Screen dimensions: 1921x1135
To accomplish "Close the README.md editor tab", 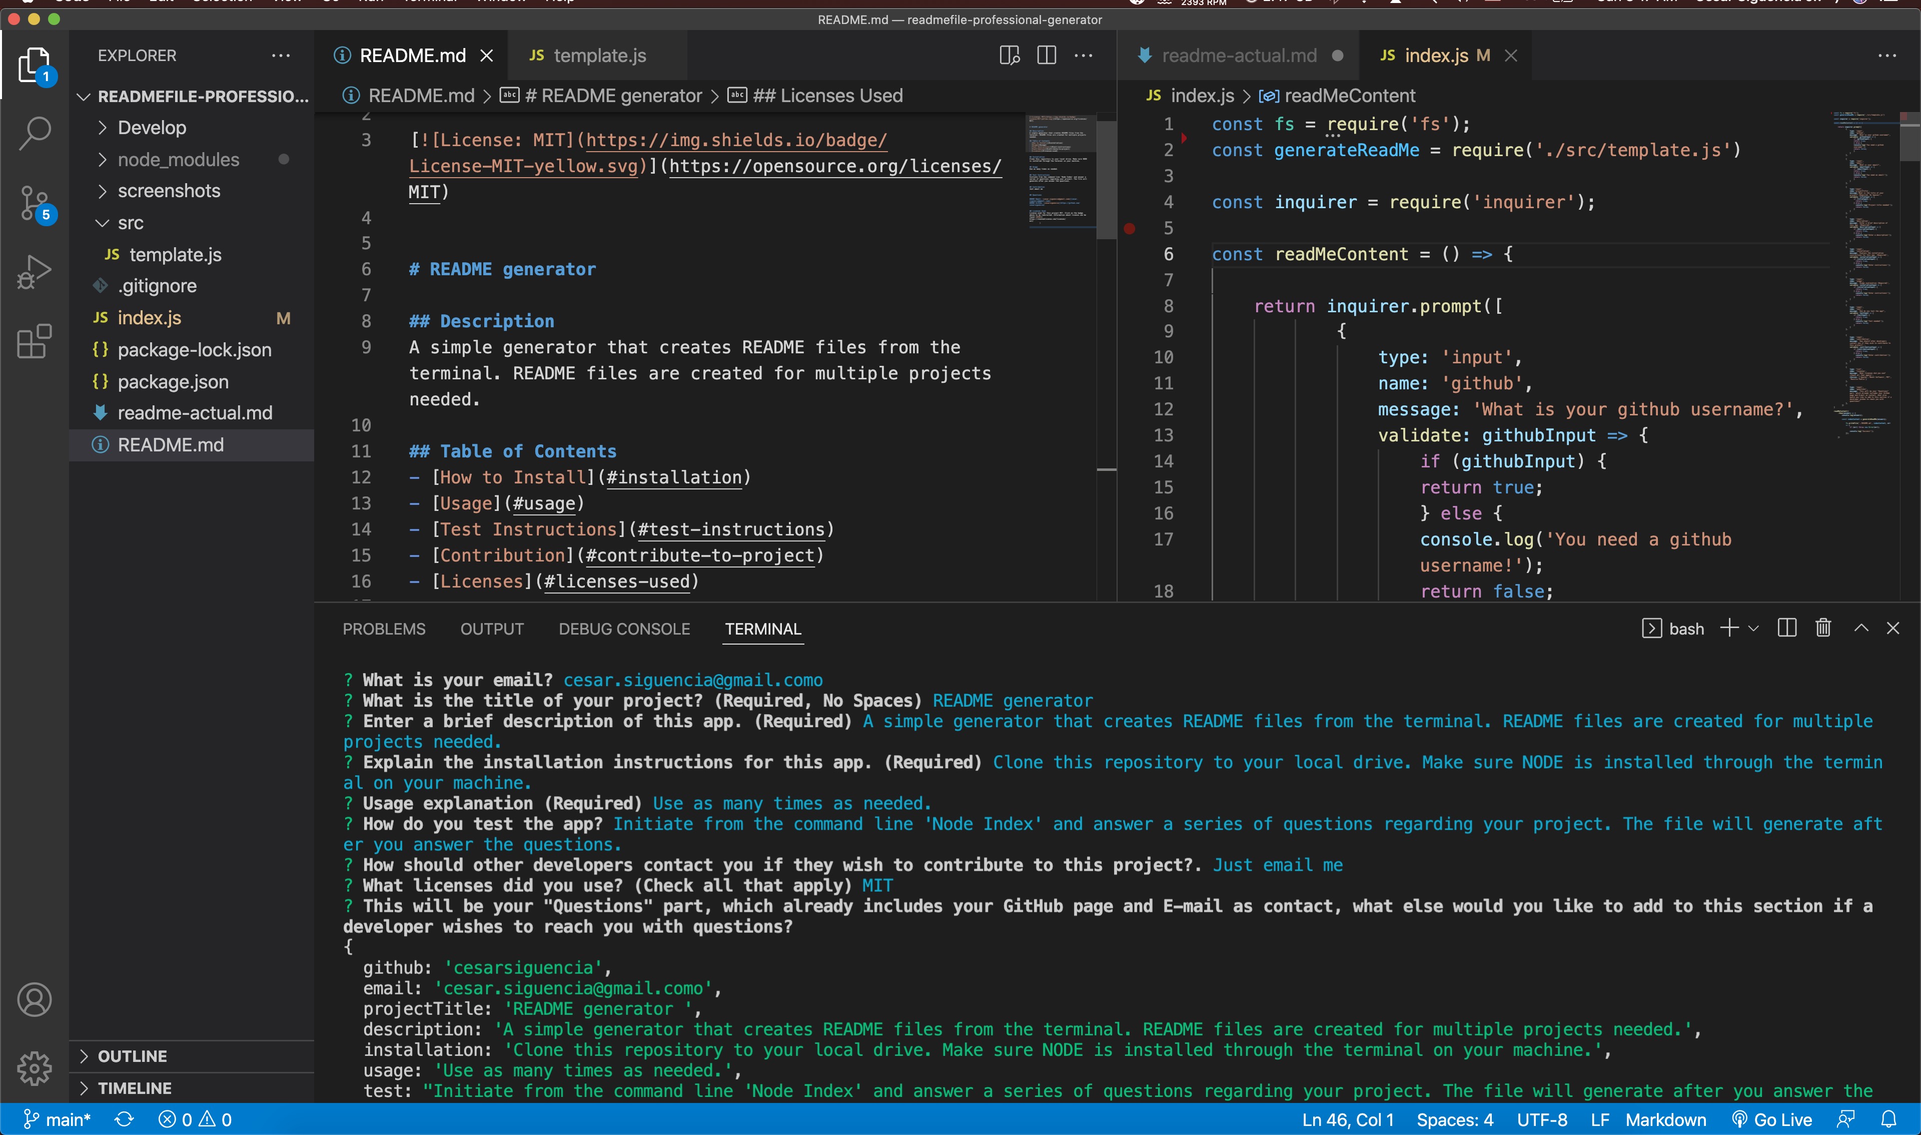I will coord(486,56).
